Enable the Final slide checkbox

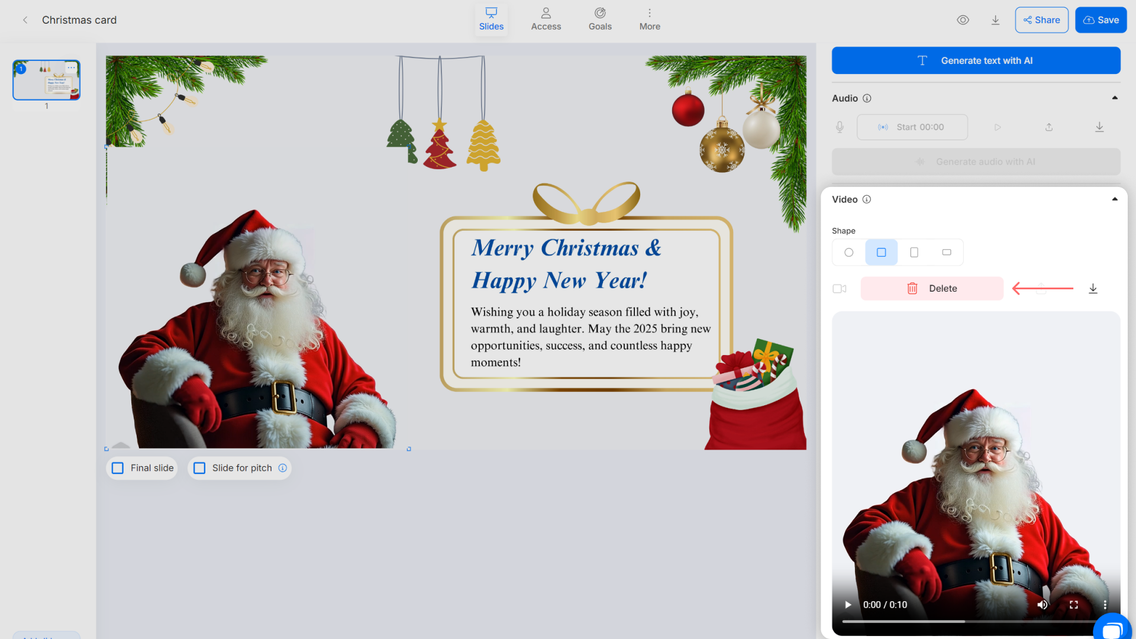[118, 468]
